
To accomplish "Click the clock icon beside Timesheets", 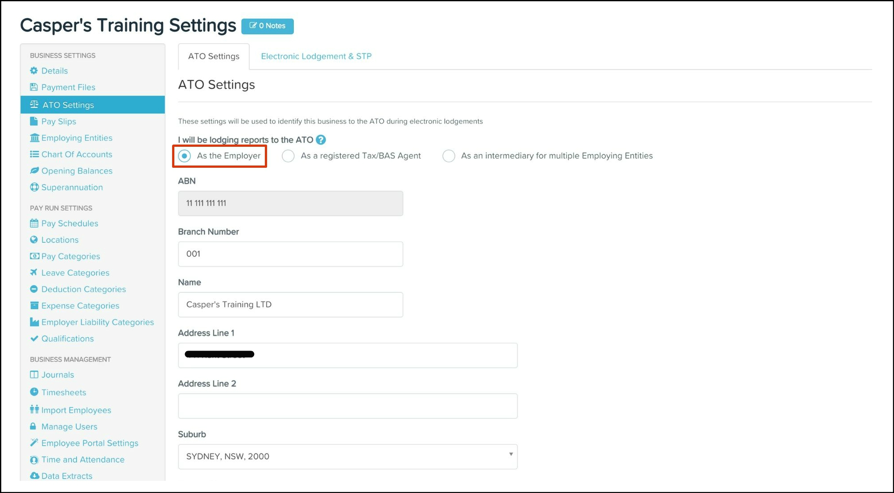I will click(34, 392).
